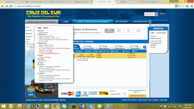Open the HOME menu item
The width and height of the screenshot is (194, 109).
click(x=65, y=22)
